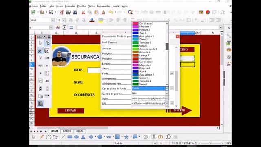The height and width of the screenshot is (147, 261).
Task: Select the Ellipse shape tool
Action: pos(76,137)
